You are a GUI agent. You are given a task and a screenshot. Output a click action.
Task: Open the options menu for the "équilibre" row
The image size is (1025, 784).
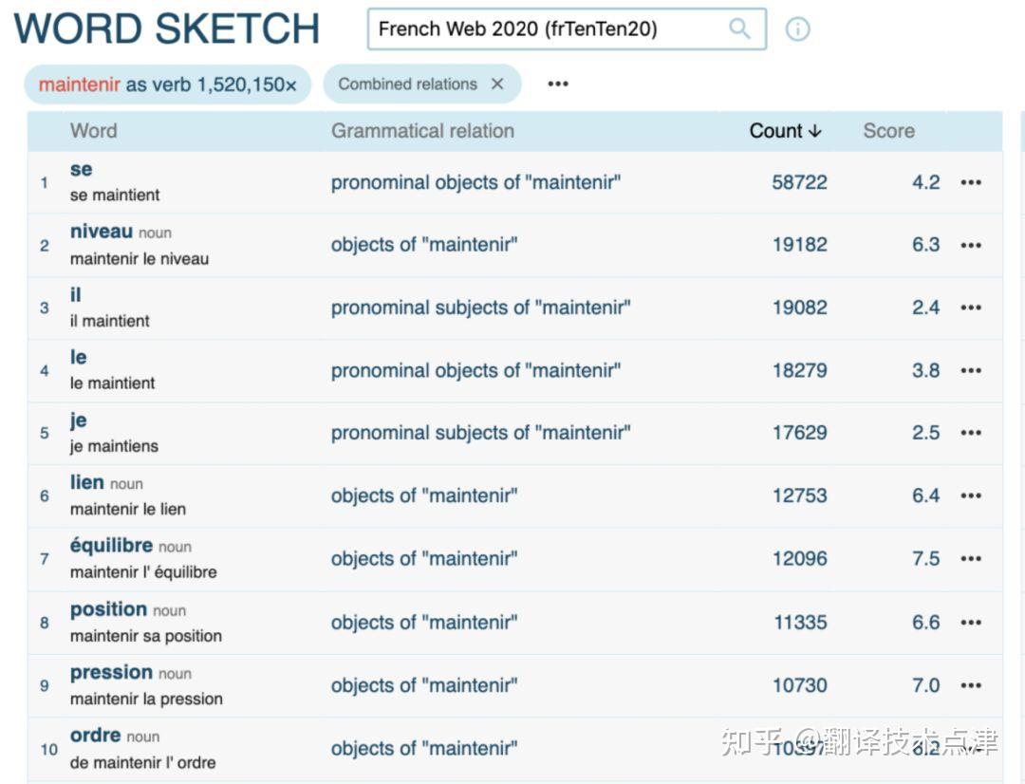click(971, 558)
